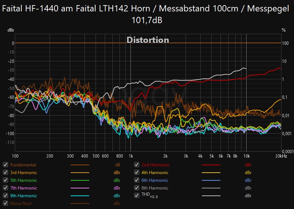Viewport: 294px width, 209px height.
Task: Click the 20kHz frequency axis label
Action: point(281,156)
